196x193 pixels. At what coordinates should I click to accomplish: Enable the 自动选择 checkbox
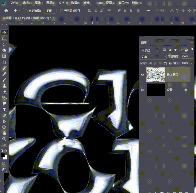tap(26, 11)
